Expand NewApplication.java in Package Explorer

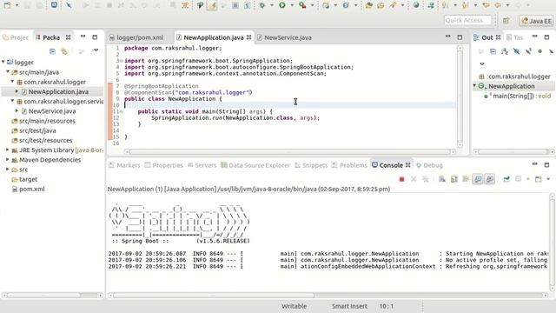(x=17, y=91)
